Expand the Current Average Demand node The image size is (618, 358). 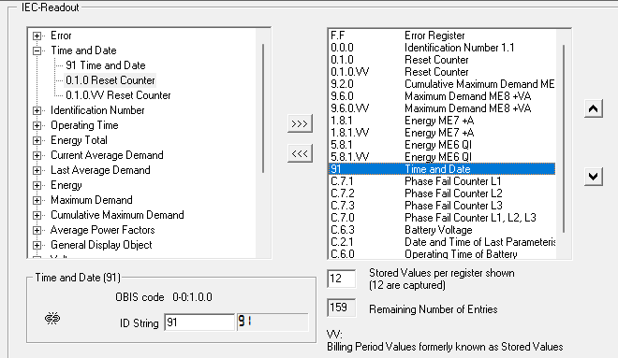[x=37, y=155]
